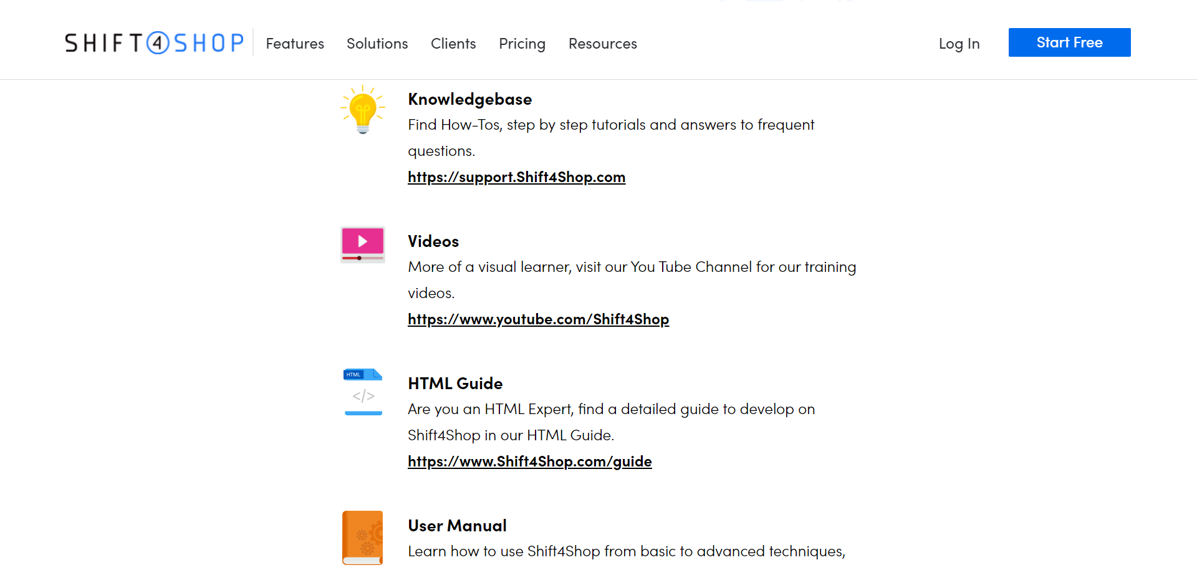1197x570 pixels.
Task: Click the pink Videos play icon
Action: (363, 244)
